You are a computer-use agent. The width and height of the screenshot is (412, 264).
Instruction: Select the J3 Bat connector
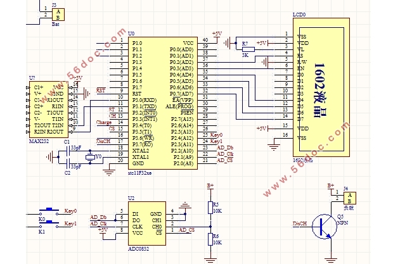coord(58,15)
